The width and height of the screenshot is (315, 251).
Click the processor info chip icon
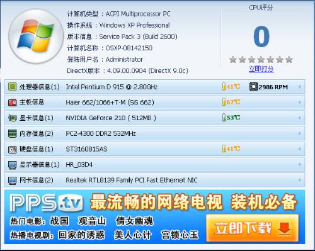[12, 87]
